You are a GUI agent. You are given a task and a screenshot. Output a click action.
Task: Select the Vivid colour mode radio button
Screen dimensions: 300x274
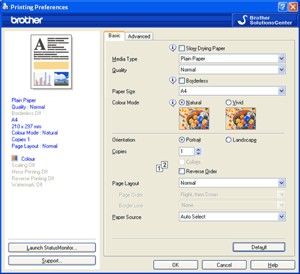tap(229, 102)
